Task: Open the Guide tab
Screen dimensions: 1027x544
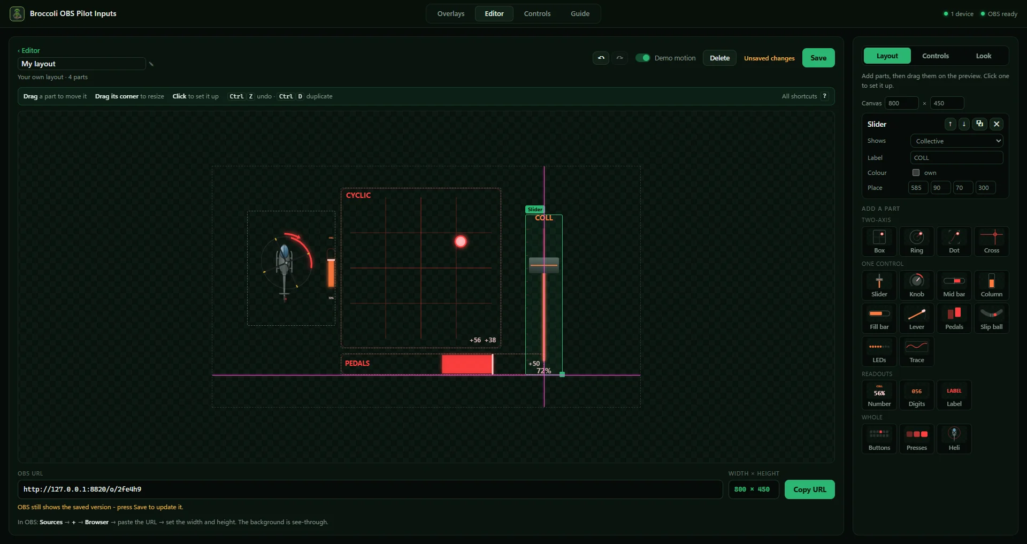Action: coord(580,14)
